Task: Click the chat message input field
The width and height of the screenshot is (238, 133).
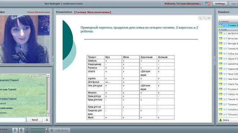Action: [x=13, y=120]
